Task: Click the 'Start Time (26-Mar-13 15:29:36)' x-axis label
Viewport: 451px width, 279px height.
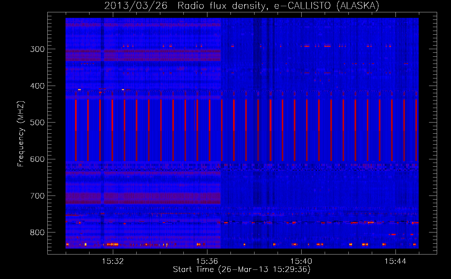Action: coord(242,270)
